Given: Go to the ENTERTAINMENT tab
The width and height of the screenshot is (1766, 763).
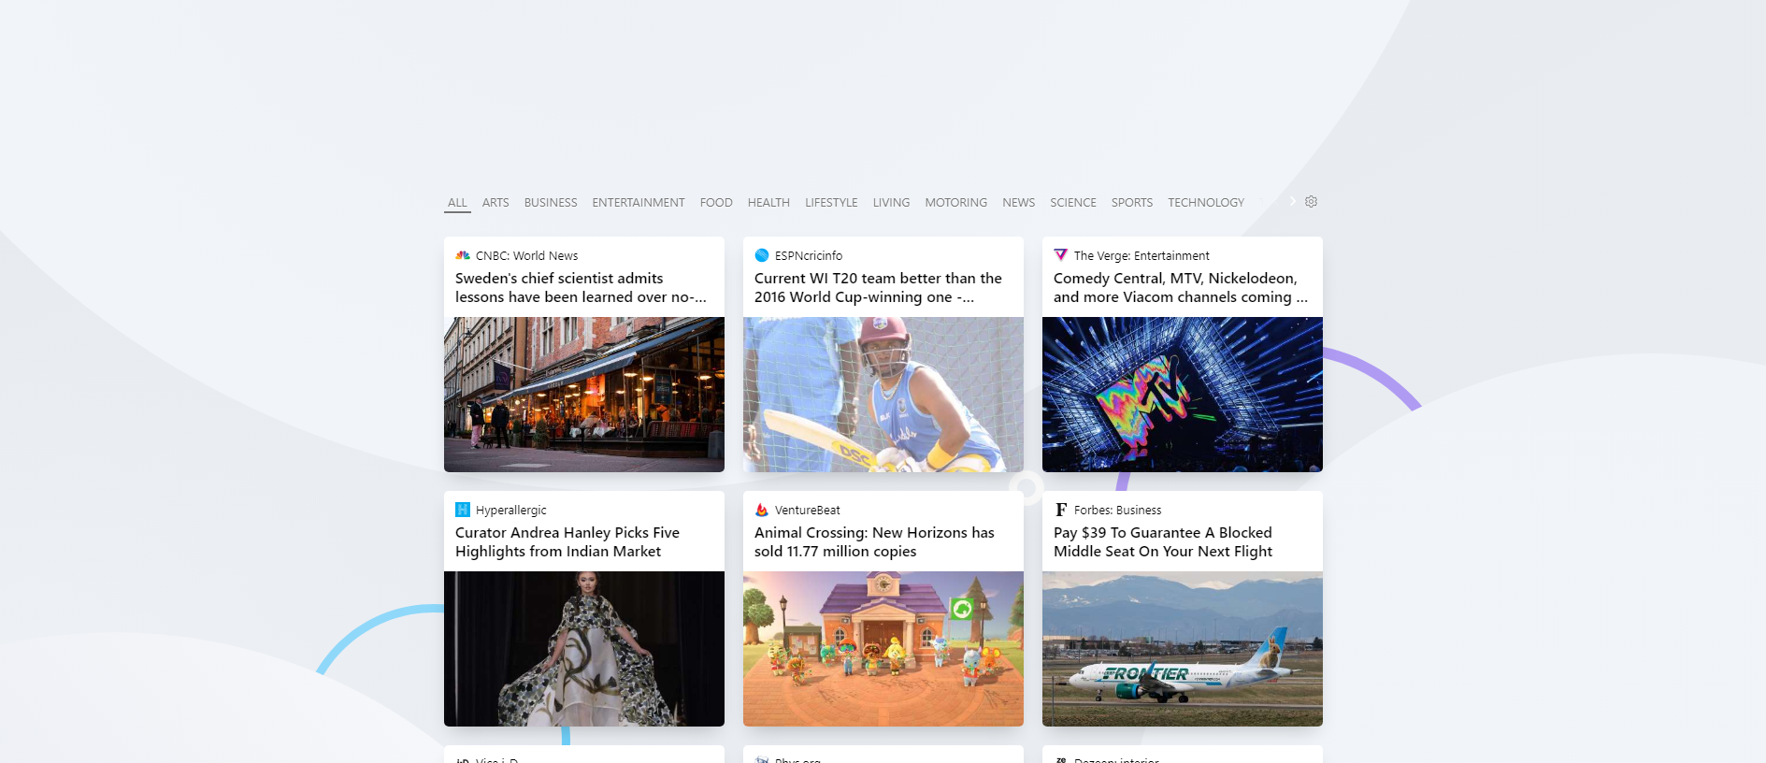Looking at the screenshot, I should (x=639, y=203).
